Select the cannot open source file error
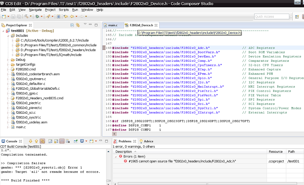 click(x=182, y=161)
